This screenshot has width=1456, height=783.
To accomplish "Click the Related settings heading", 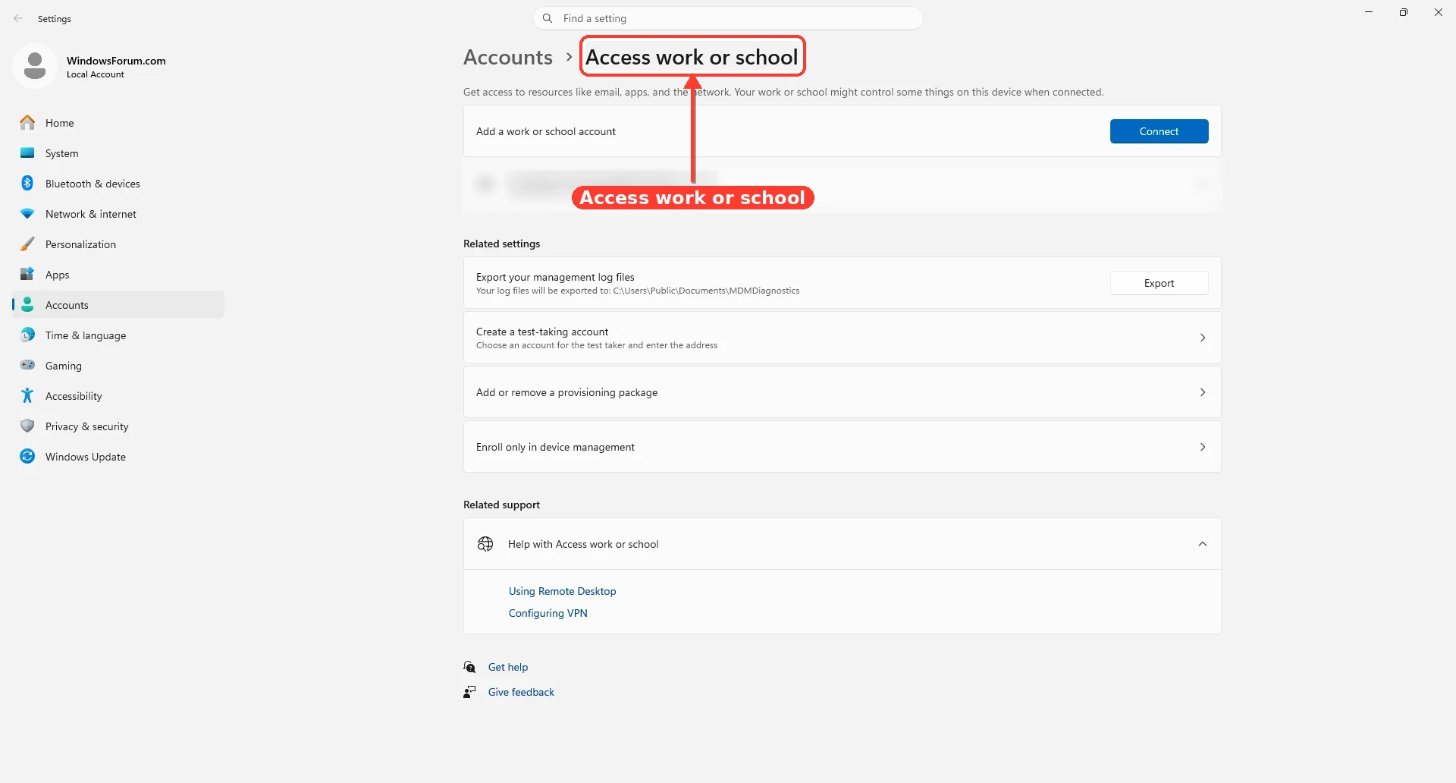I will tap(501, 244).
